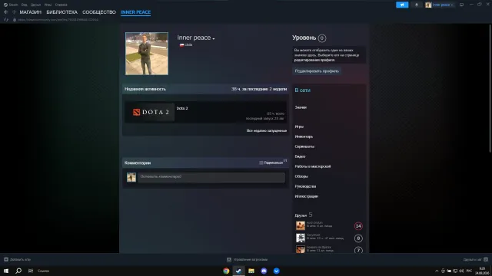Image resolution: width=492 pixels, height=276 pixels.
Task: Click the add game plus icon
Action: point(6,259)
